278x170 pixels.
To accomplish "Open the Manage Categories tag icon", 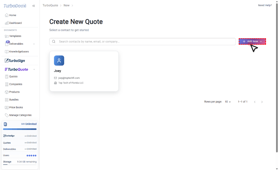I will 7,115.
